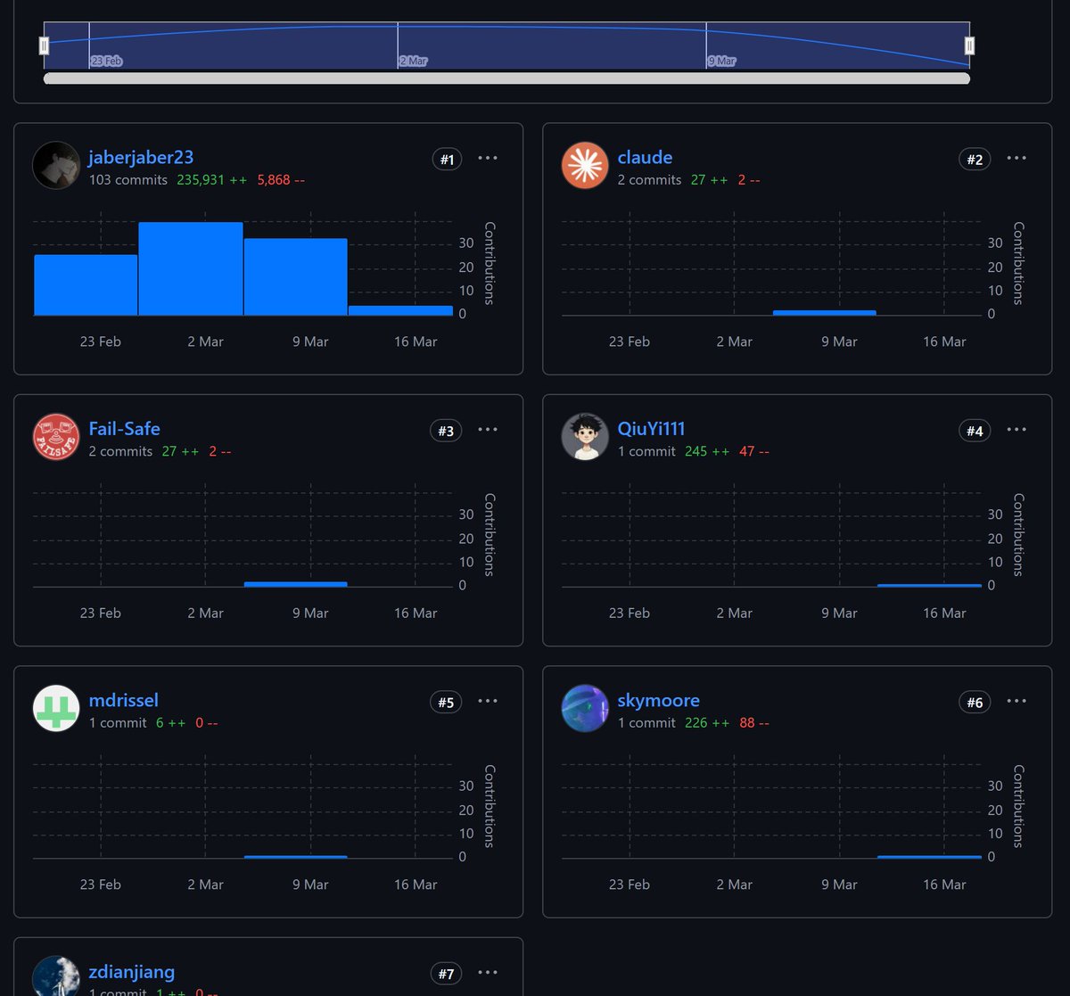The width and height of the screenshot is (1070, 996).
Task: Click the #1 rank badge on jaberjaber23's card
Action: click(x=447, y=159)
